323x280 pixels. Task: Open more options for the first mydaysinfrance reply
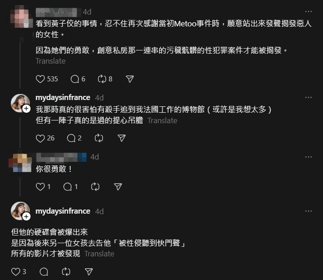[308, 97]
